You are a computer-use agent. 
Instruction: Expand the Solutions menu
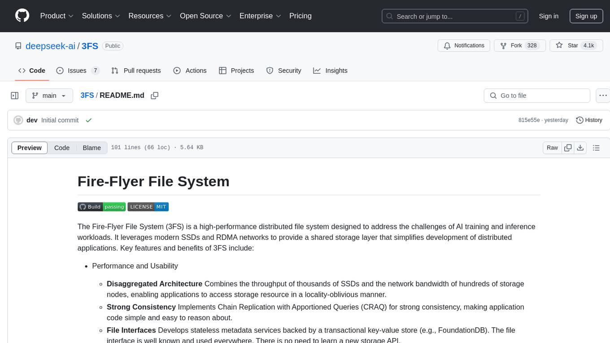(x=101, y=16)
